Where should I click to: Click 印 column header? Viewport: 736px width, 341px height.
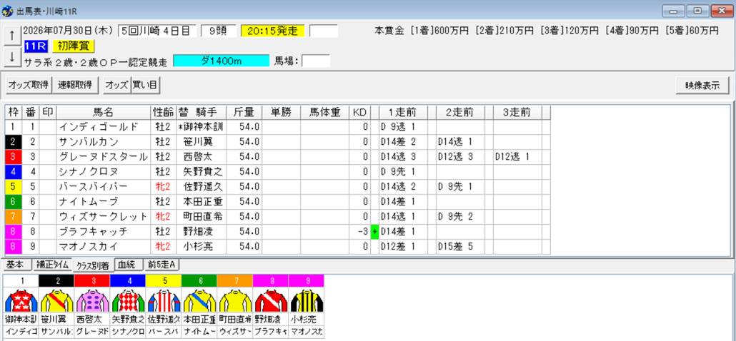[47, 113]
